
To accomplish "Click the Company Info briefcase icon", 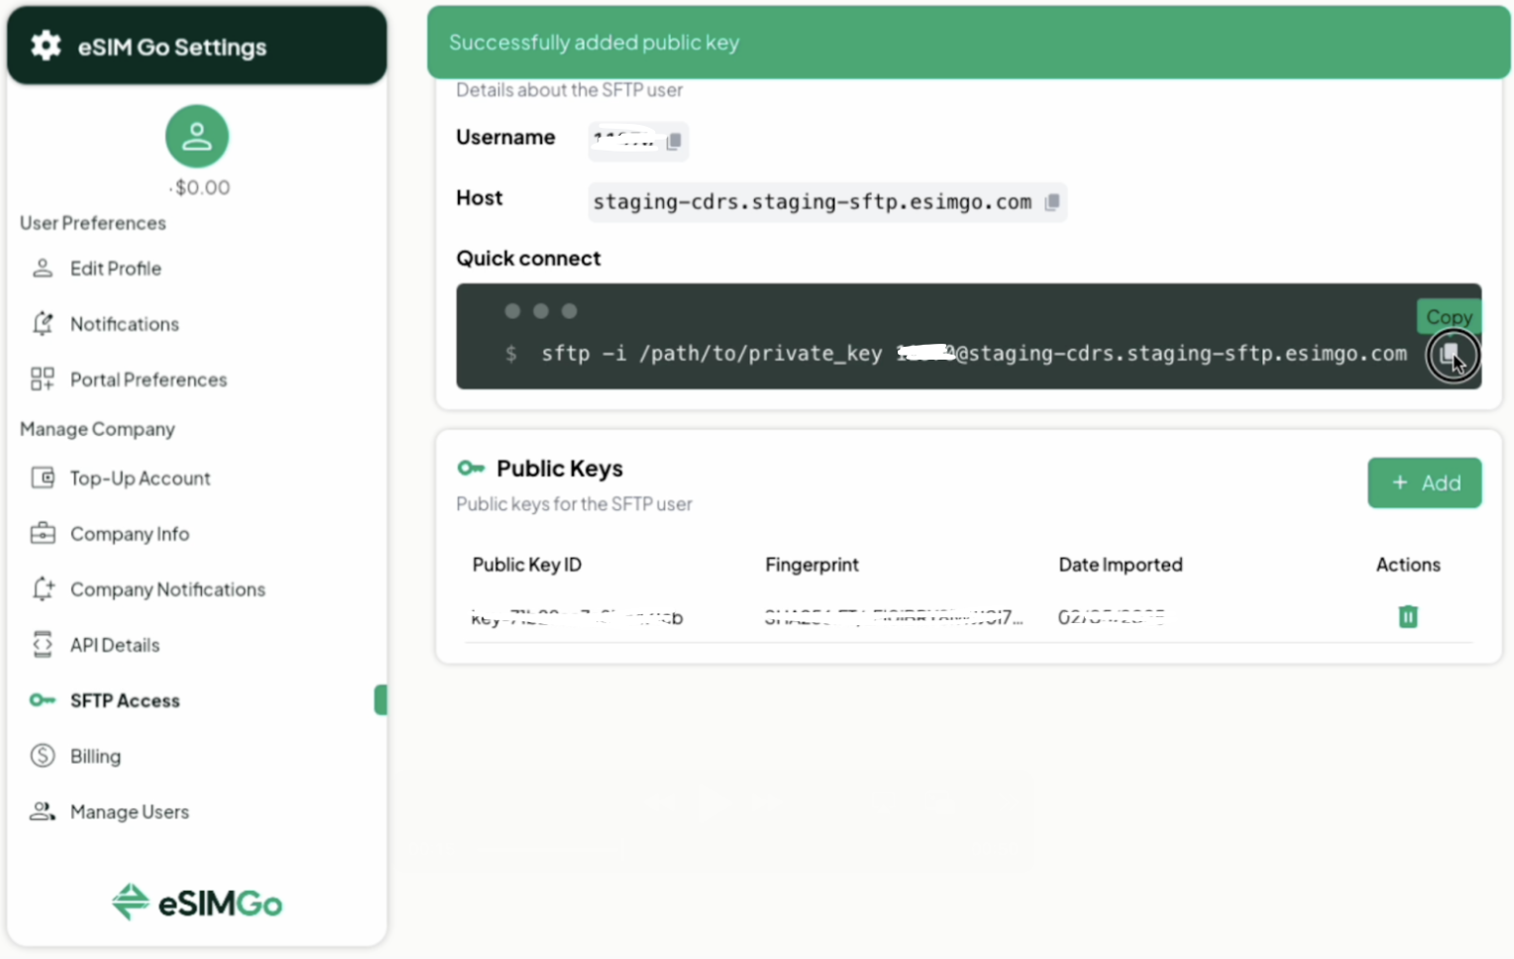I will point(43,534).
